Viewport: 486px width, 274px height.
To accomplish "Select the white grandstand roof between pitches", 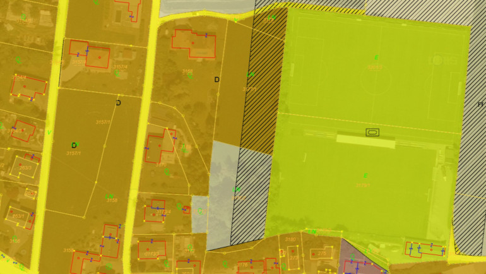I will pos(365,140).
